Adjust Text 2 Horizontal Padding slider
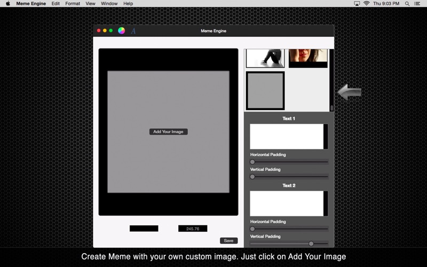Screen dimensions: 427x267 tap(289, 229)
